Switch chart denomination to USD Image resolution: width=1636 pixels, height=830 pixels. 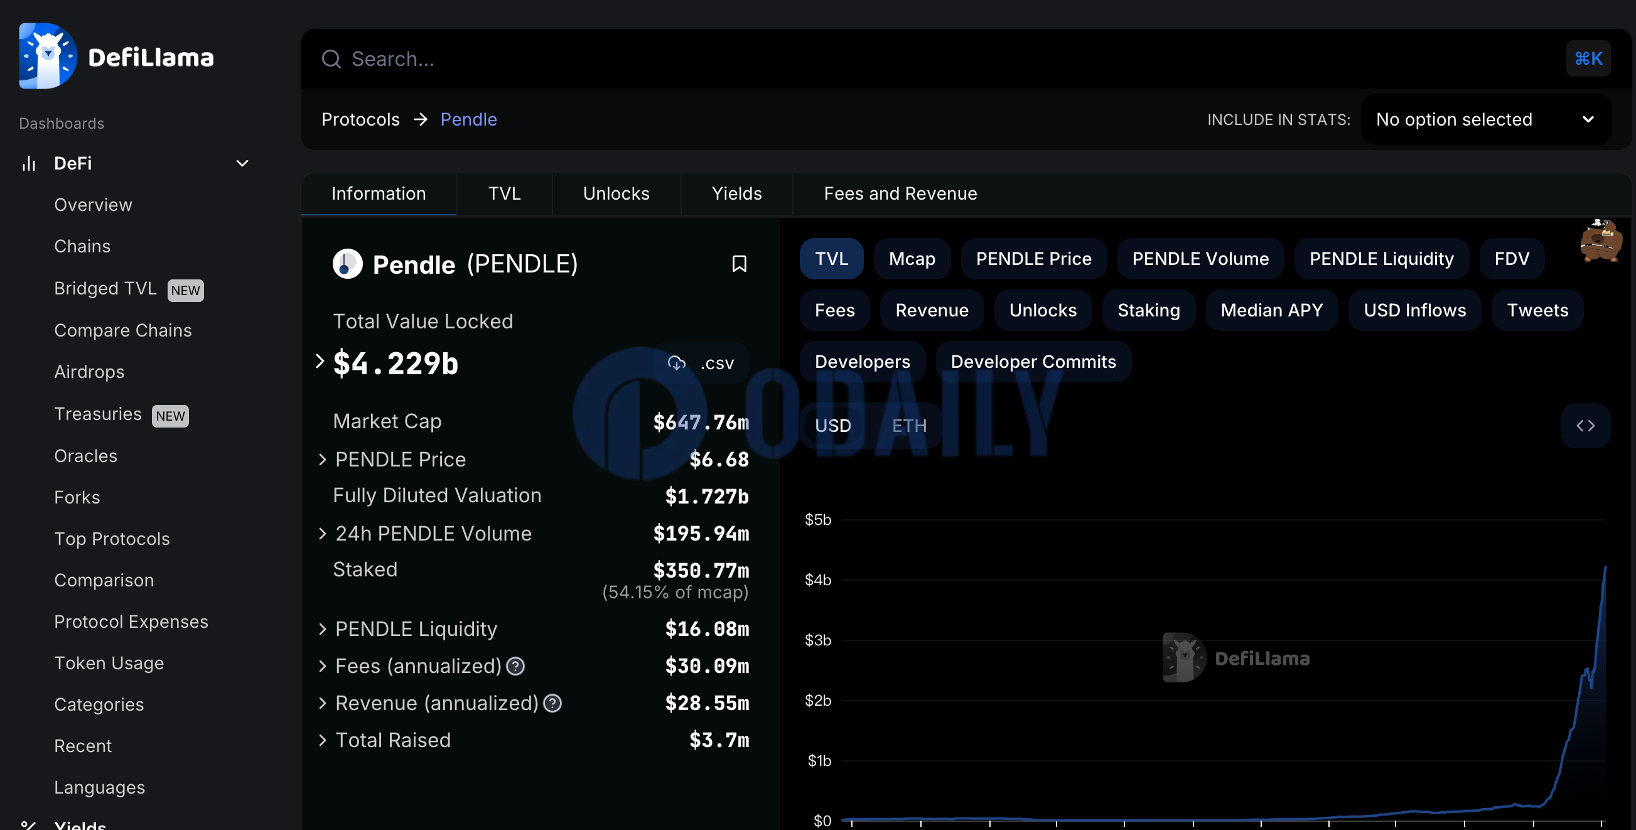click(832, 426)
